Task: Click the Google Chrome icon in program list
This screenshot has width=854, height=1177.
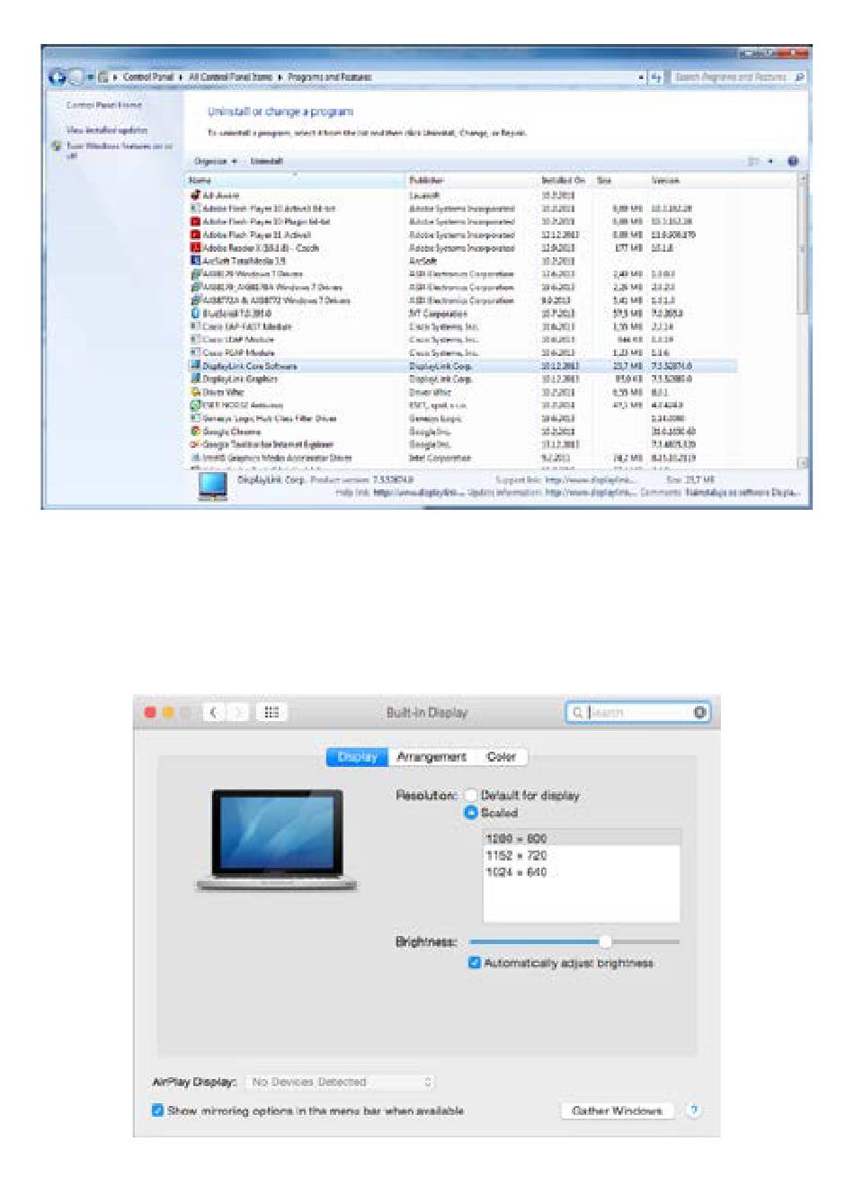Action: pos(195,432)
